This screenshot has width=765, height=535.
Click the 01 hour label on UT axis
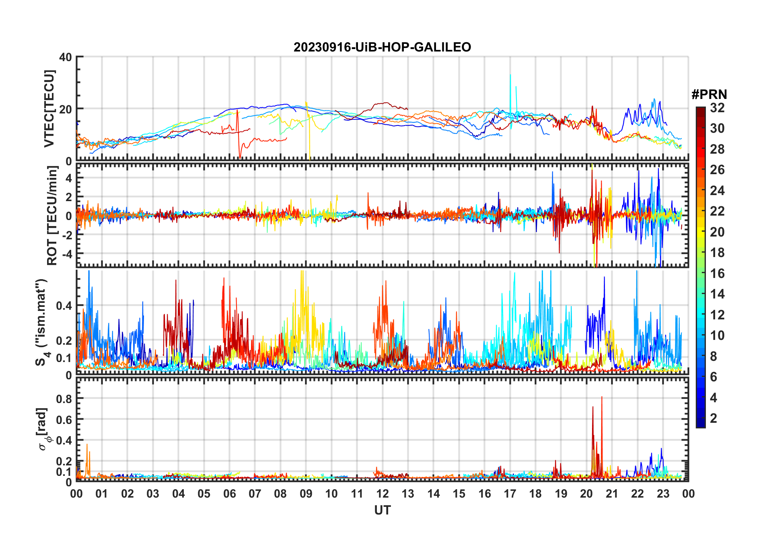pyautogui.click(x=102, y=494)
